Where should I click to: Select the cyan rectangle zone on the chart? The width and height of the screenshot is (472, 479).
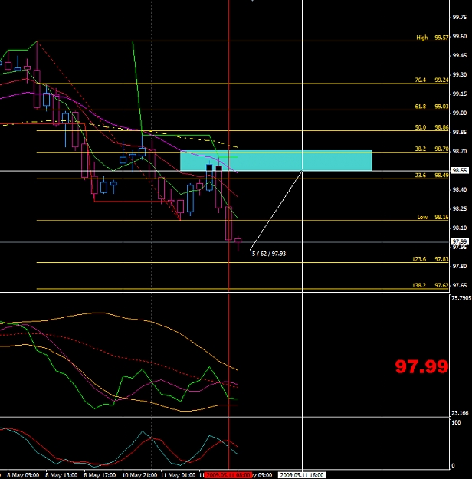tap(276, 161)
